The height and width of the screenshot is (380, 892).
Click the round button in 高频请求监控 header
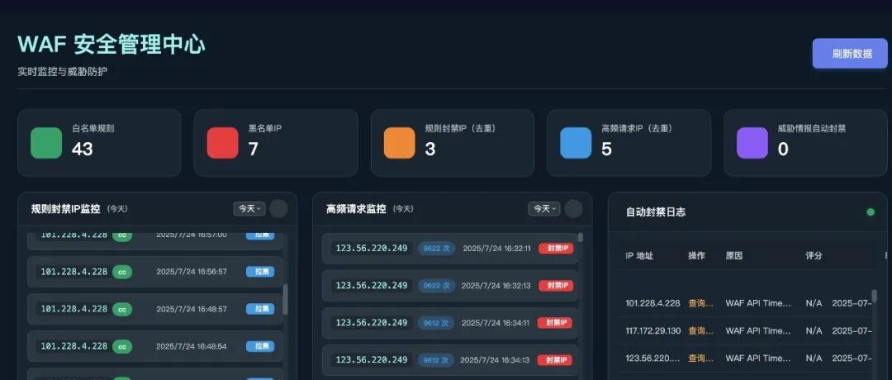573,209
